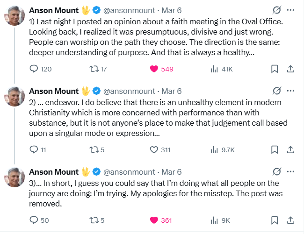View analytics for the 9.7K views tweet
Viewport: 304px width, 234px height.
coord(215,150)
